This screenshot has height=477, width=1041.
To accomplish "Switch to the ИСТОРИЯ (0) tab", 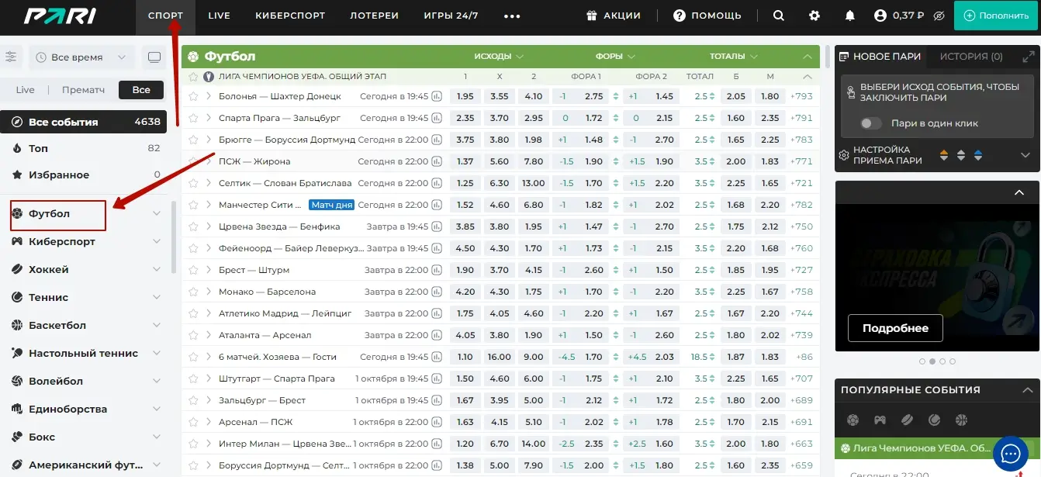I will (x=970, y=57).
